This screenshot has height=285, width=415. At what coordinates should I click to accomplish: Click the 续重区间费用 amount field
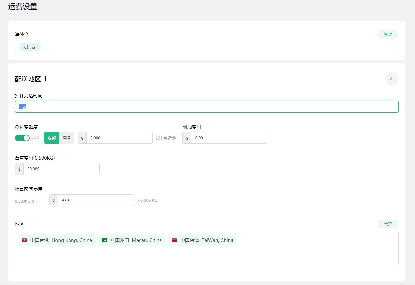[x=96, y=200]
